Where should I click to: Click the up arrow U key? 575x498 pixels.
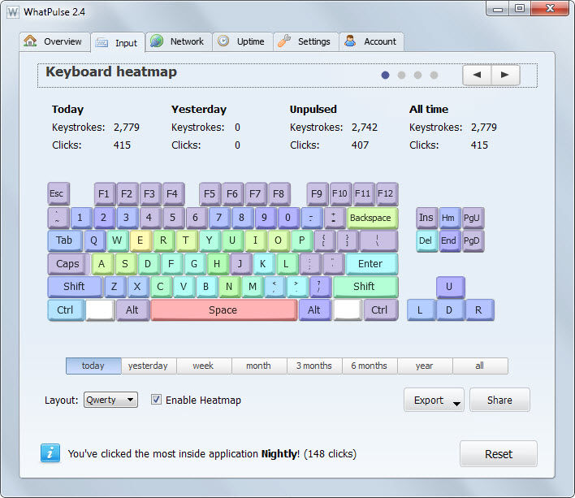point(450,287)
